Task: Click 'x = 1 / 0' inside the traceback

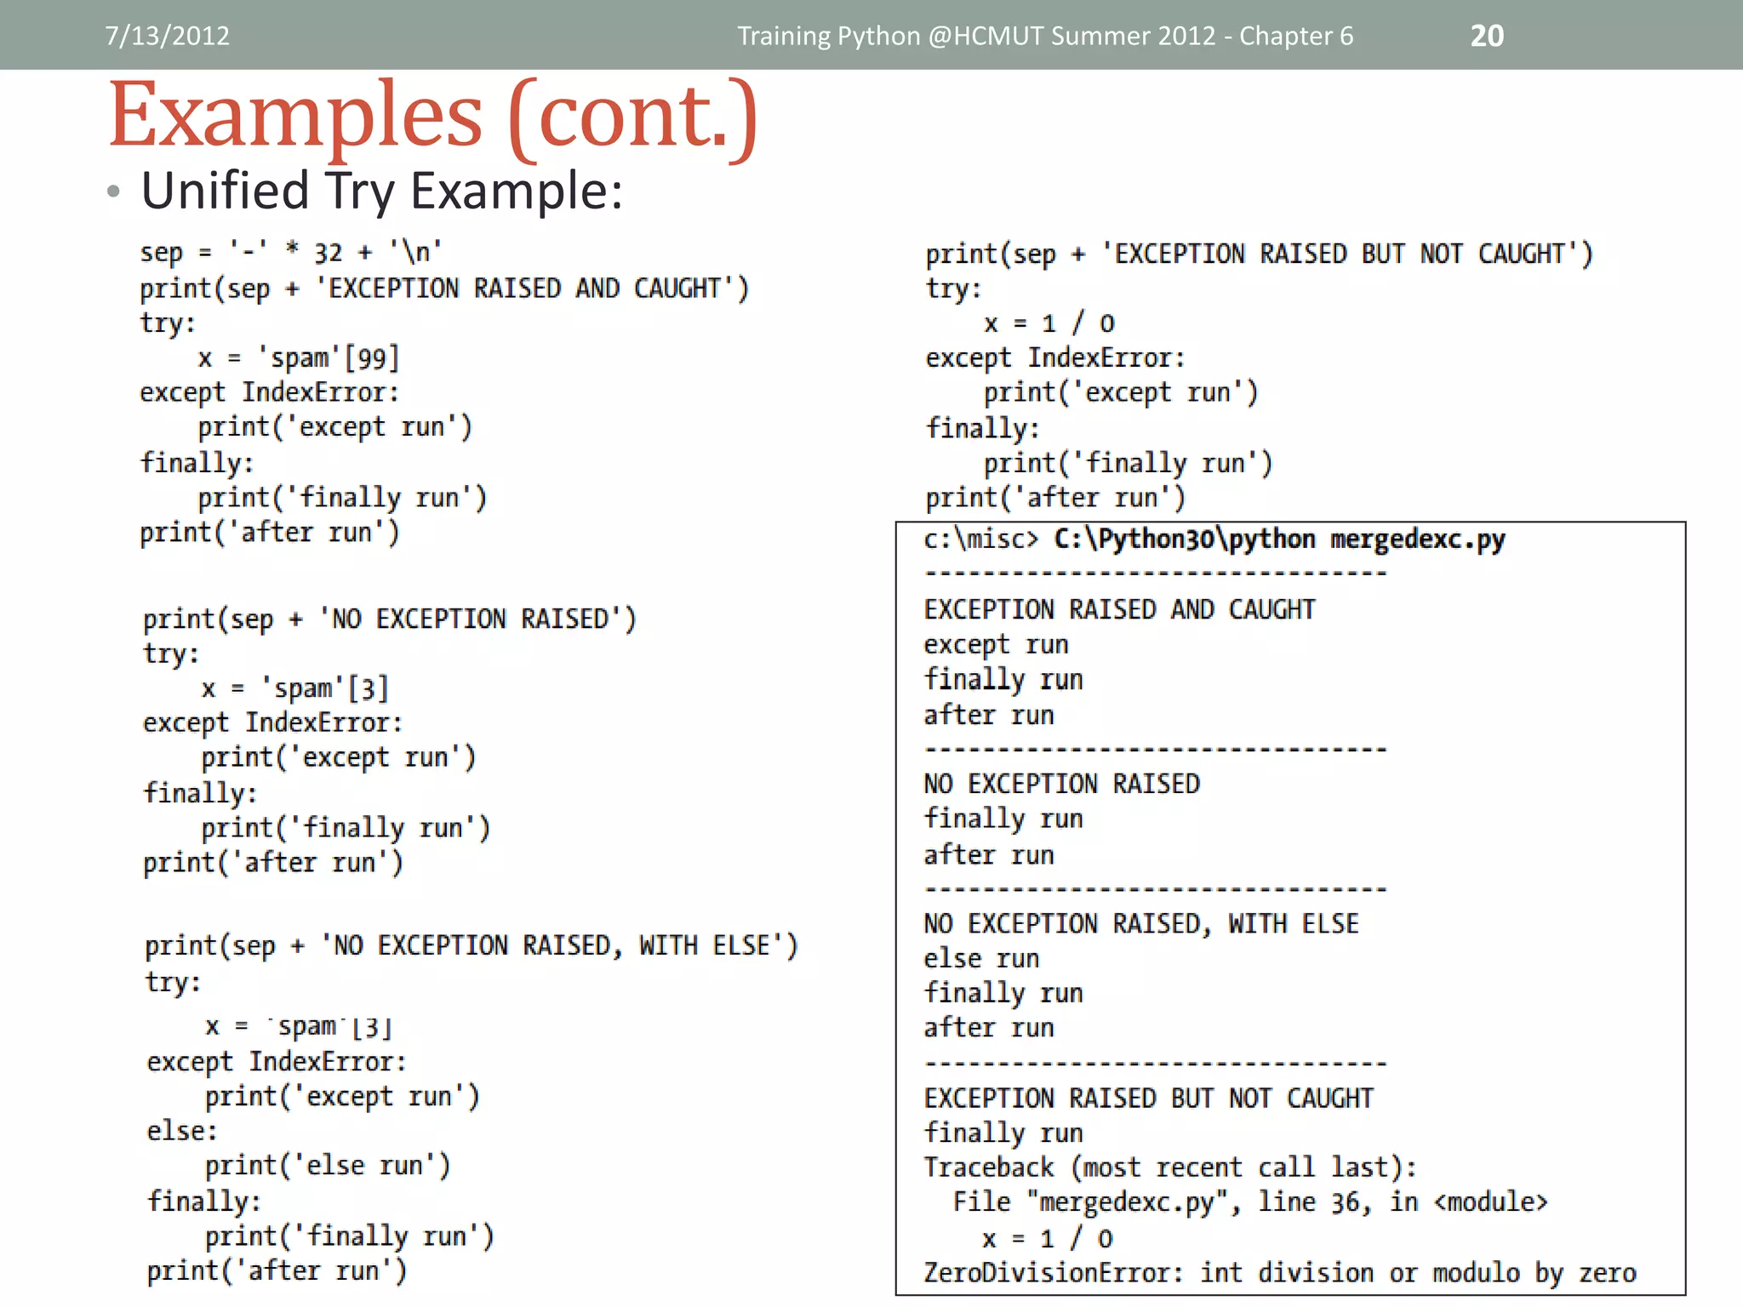Action: (1048, 1238)
